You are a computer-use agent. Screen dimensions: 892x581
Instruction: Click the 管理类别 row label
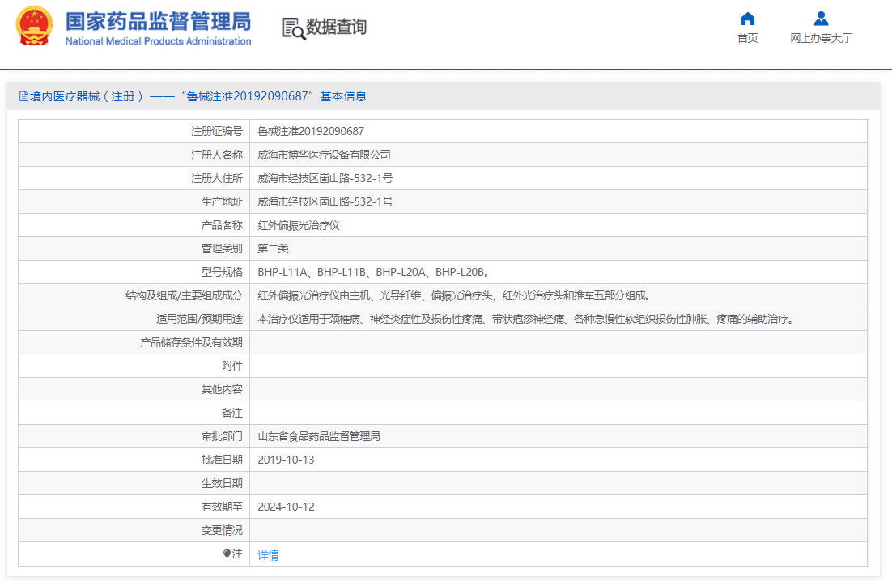(222, 248)
